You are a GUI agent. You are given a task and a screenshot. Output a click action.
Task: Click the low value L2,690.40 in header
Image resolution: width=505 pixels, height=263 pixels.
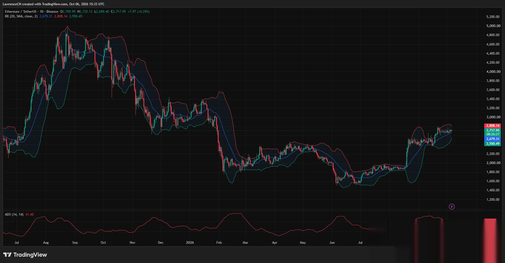[102, 12]
